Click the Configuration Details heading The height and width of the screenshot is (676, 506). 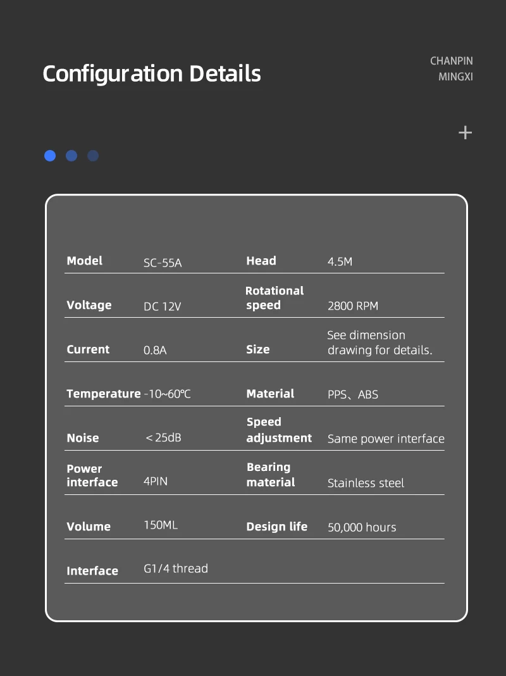pyautogui.click(x=152, y=73)
